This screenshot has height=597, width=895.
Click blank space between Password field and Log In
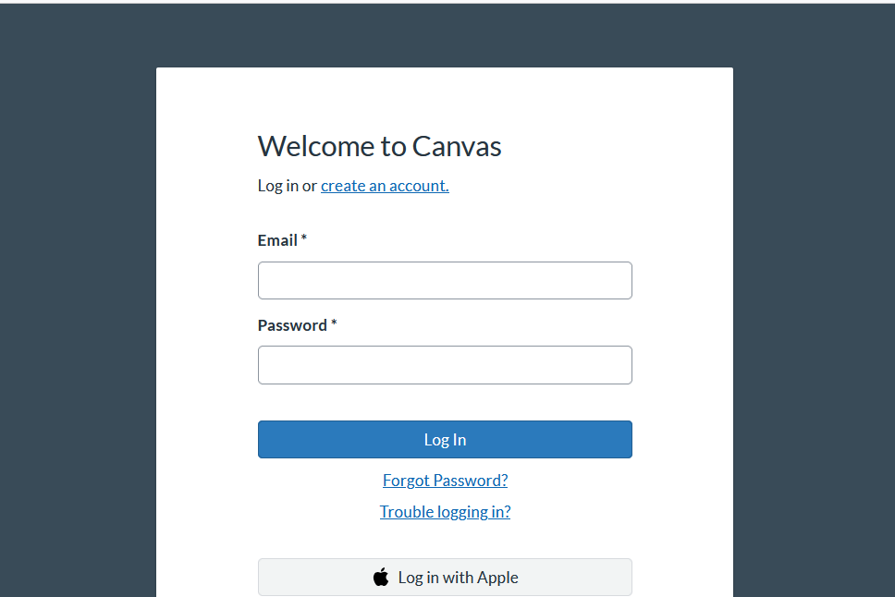pos(445,403)
